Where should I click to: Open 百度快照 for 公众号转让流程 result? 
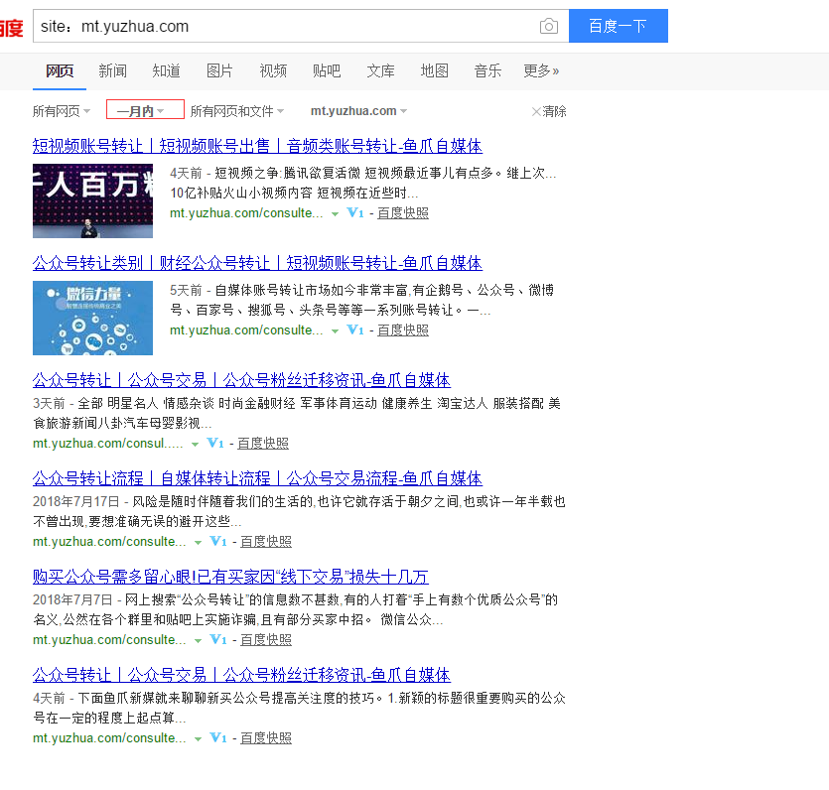tap(266, 541)
